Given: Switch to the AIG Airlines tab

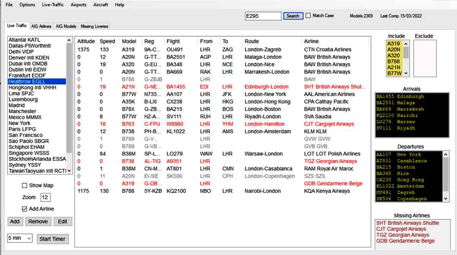Looking at the screenshot, I should pos(41,26).
